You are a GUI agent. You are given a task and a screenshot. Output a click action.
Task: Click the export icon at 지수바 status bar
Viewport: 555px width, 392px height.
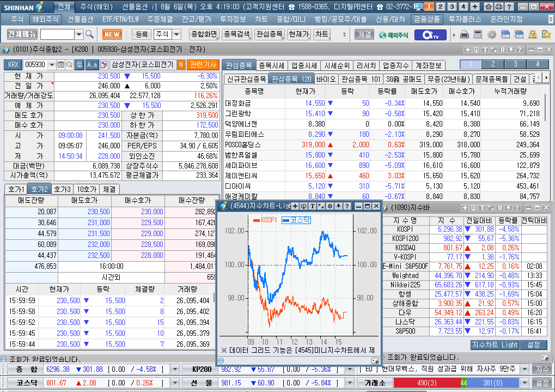pyautogui.click(x=545, y=358)
